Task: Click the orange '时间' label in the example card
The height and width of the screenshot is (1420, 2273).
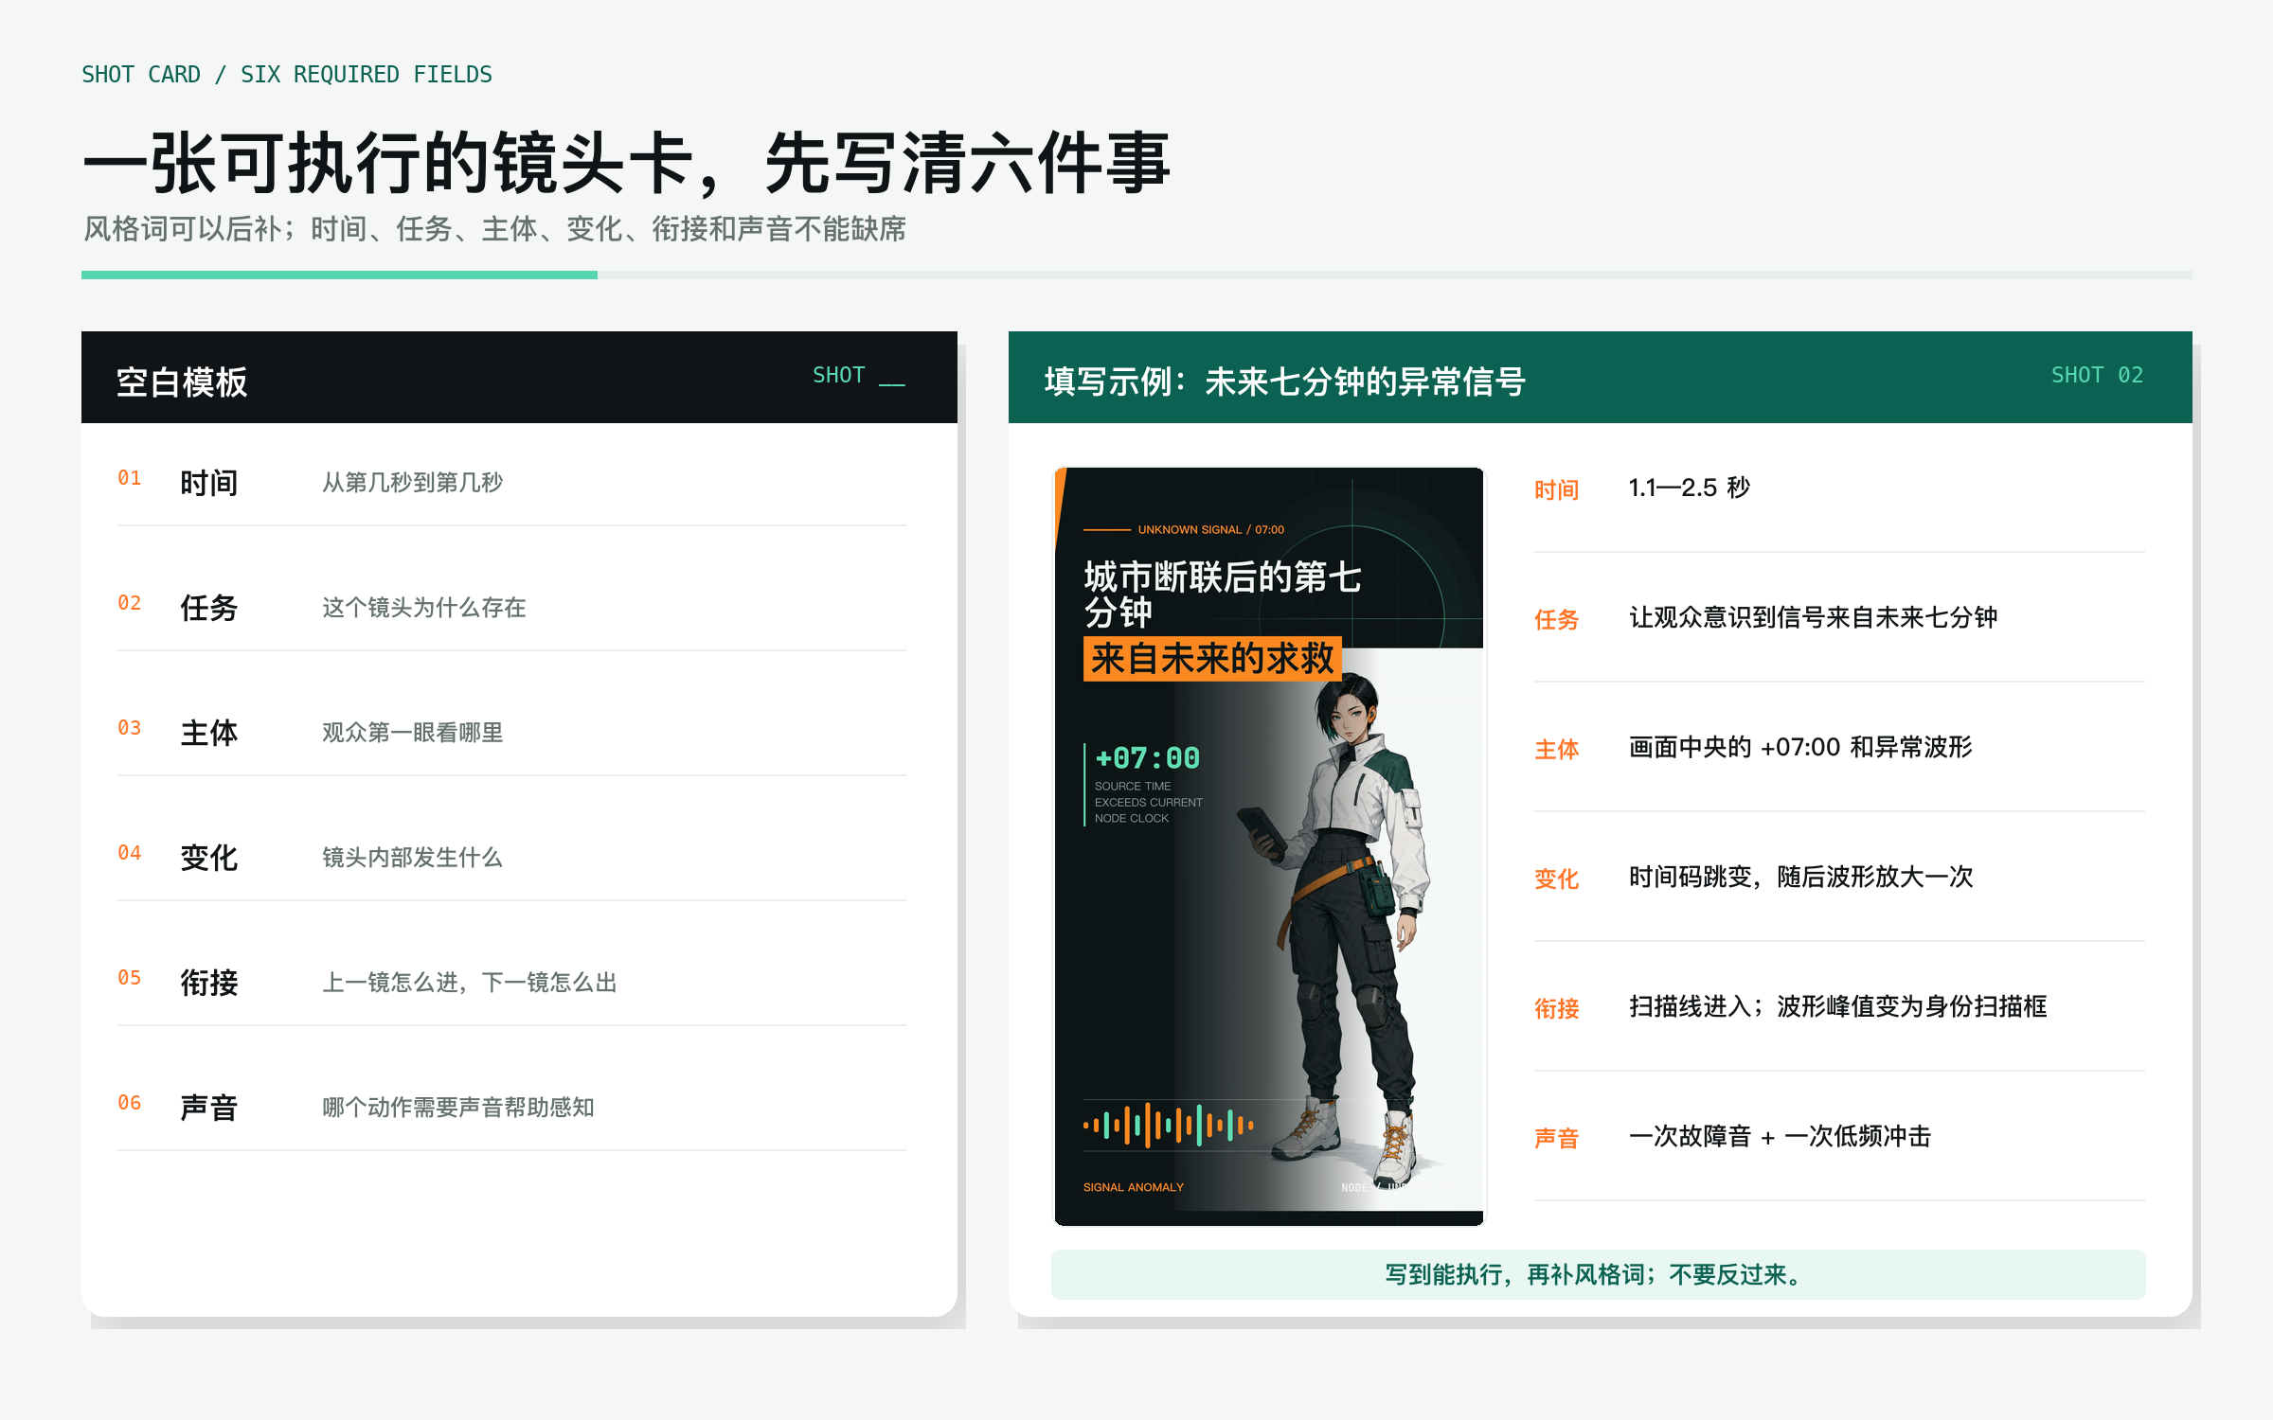Action: point(1557,490)
